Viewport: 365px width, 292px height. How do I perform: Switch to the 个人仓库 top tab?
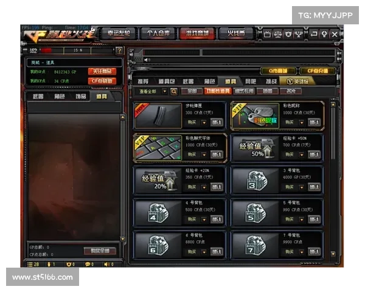tap(157, 33)
